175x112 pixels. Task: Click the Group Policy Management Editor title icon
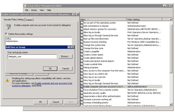point(25,6)
